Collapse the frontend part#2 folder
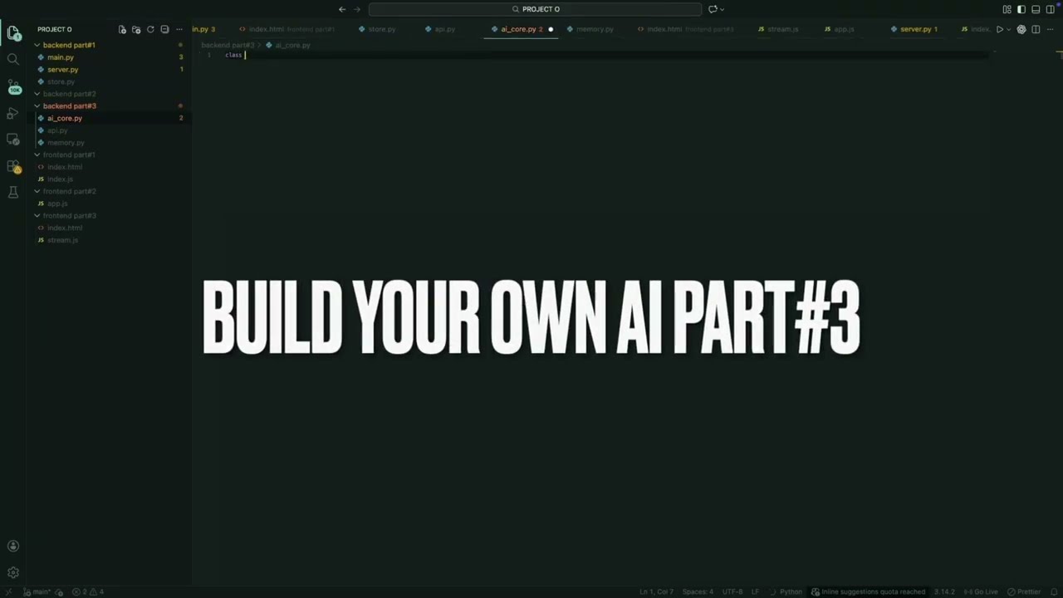 [70, 191]
